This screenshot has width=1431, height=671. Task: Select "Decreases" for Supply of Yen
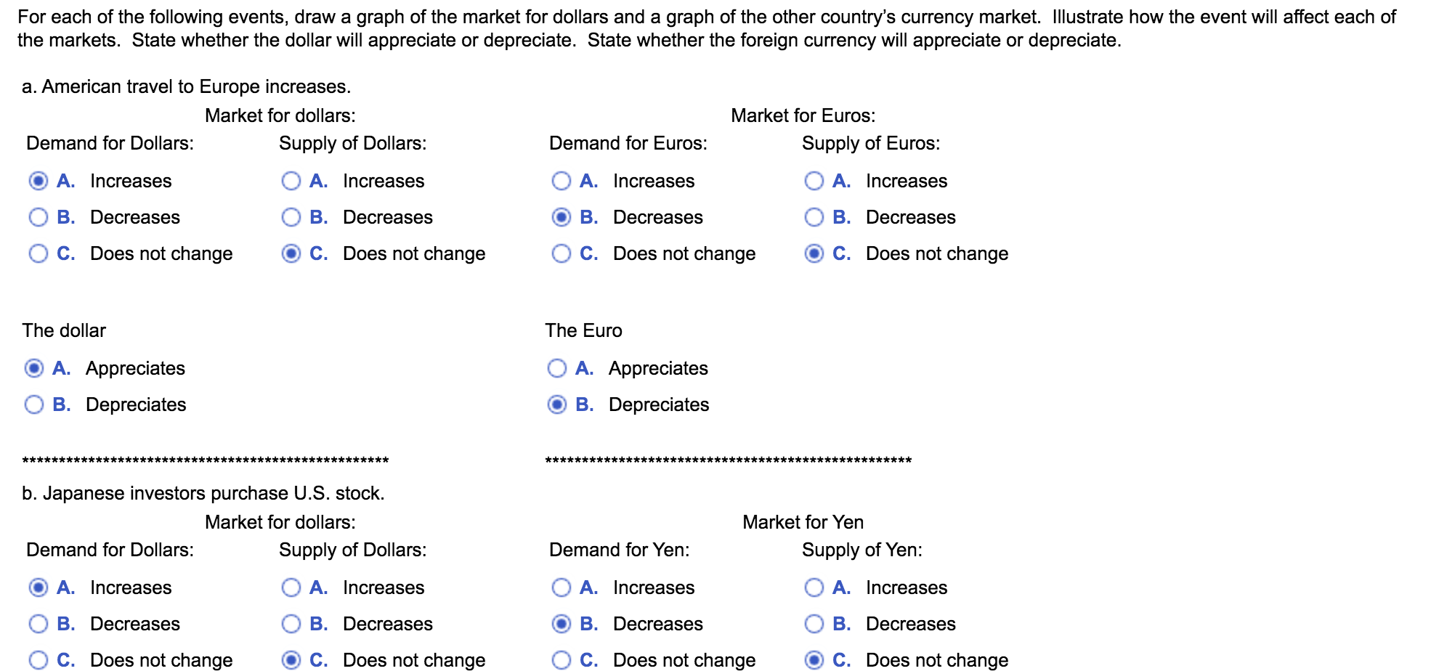(814, 623)
